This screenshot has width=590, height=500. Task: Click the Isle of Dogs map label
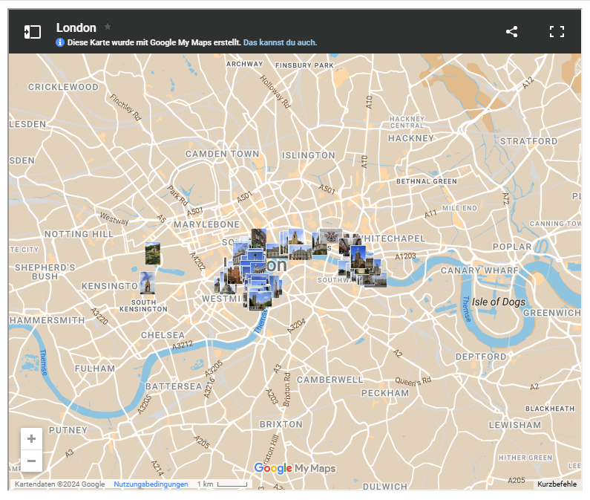498,302
